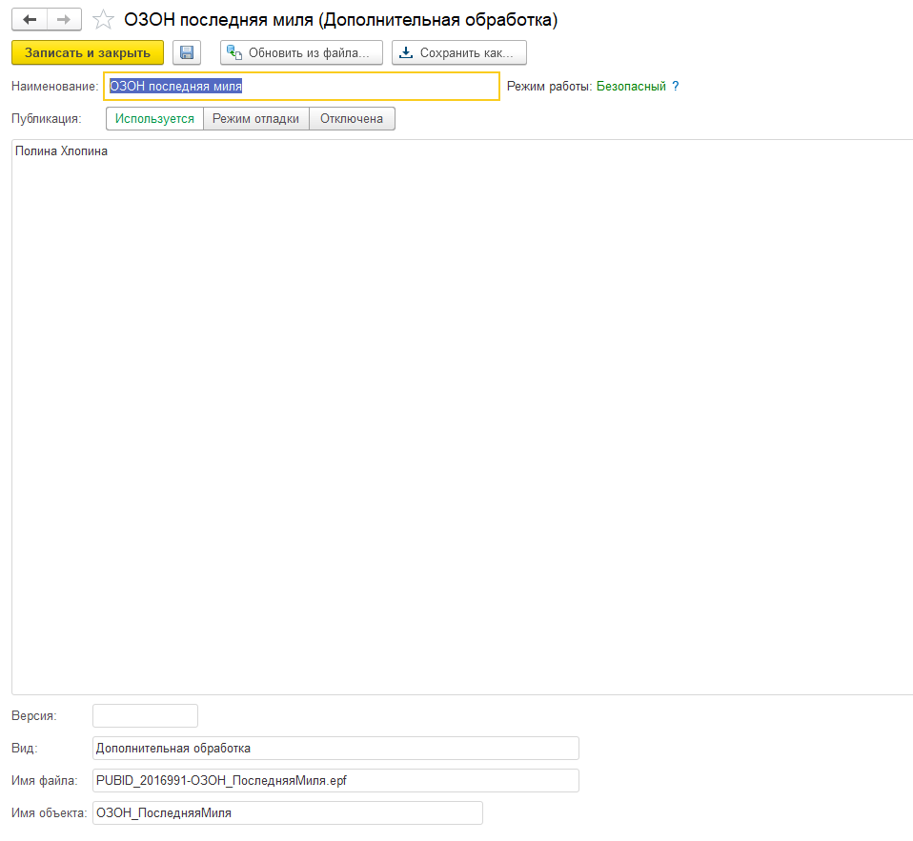Screen dimensions: 913x841
Task: Go back with the left arrow button
Action: pos(30,20)
